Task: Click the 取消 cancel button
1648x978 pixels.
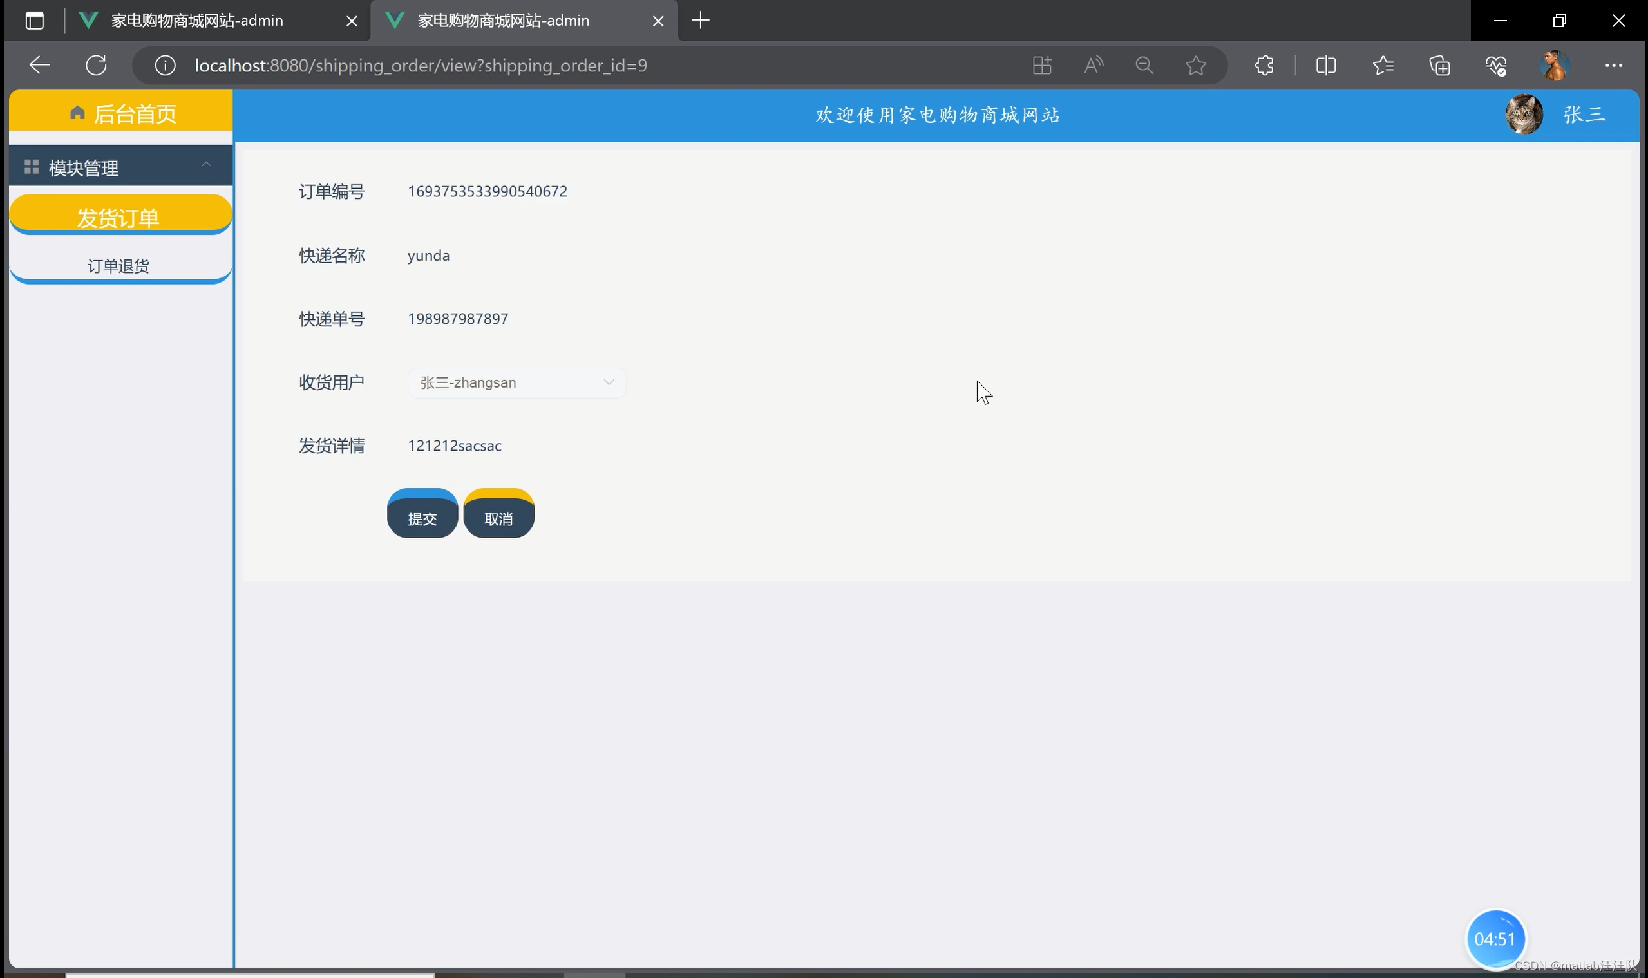Action: click(498, 518)
